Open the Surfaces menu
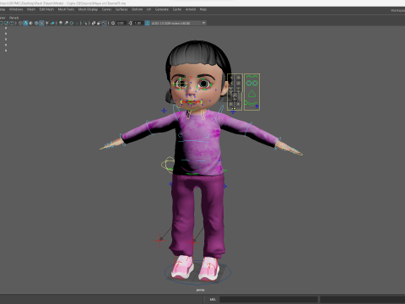Screen dimensions: 405x304 tap(121, 9)
